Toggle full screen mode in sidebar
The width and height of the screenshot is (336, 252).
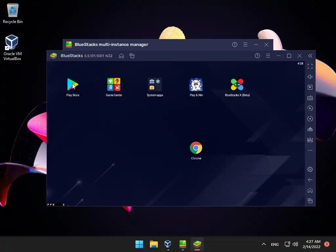point(310,66)
